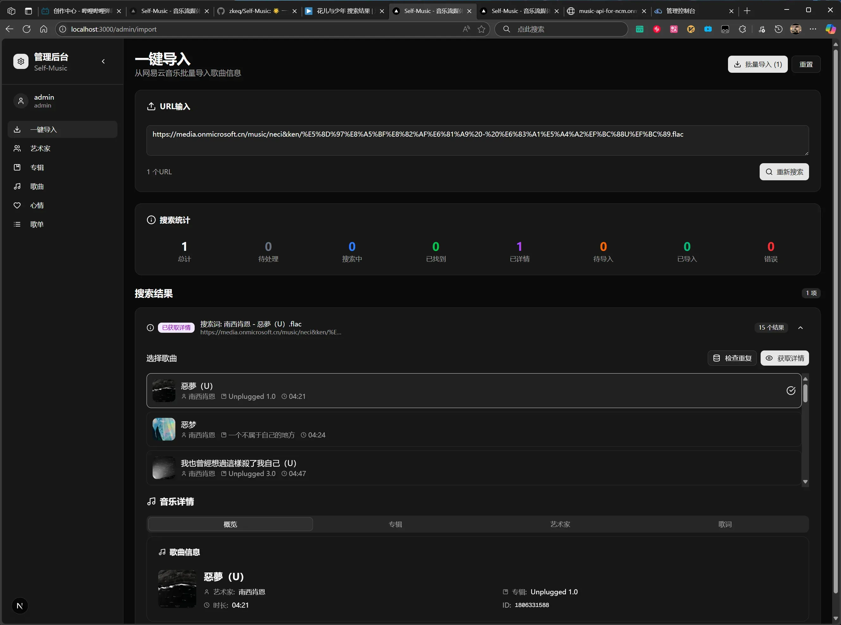Open the 心情 heart menu item
Screen dimensions: 841x625
37,205
